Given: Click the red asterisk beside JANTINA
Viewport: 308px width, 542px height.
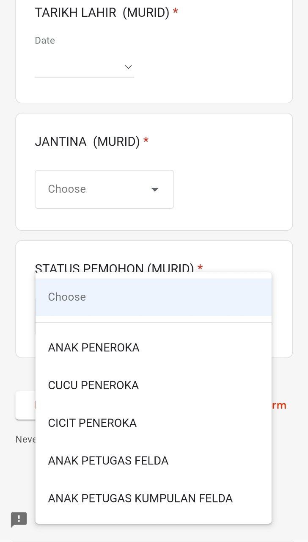Looking at the screenshot, I should click(146, 141).
